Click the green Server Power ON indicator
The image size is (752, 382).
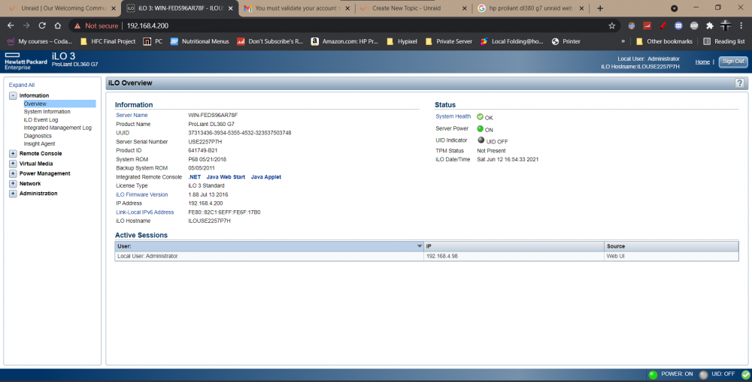[x=480, y=129]
